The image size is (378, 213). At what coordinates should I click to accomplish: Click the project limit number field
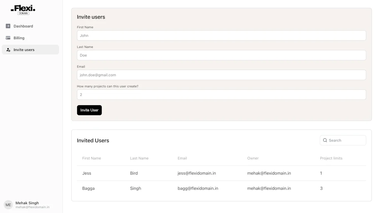(221, 95)
